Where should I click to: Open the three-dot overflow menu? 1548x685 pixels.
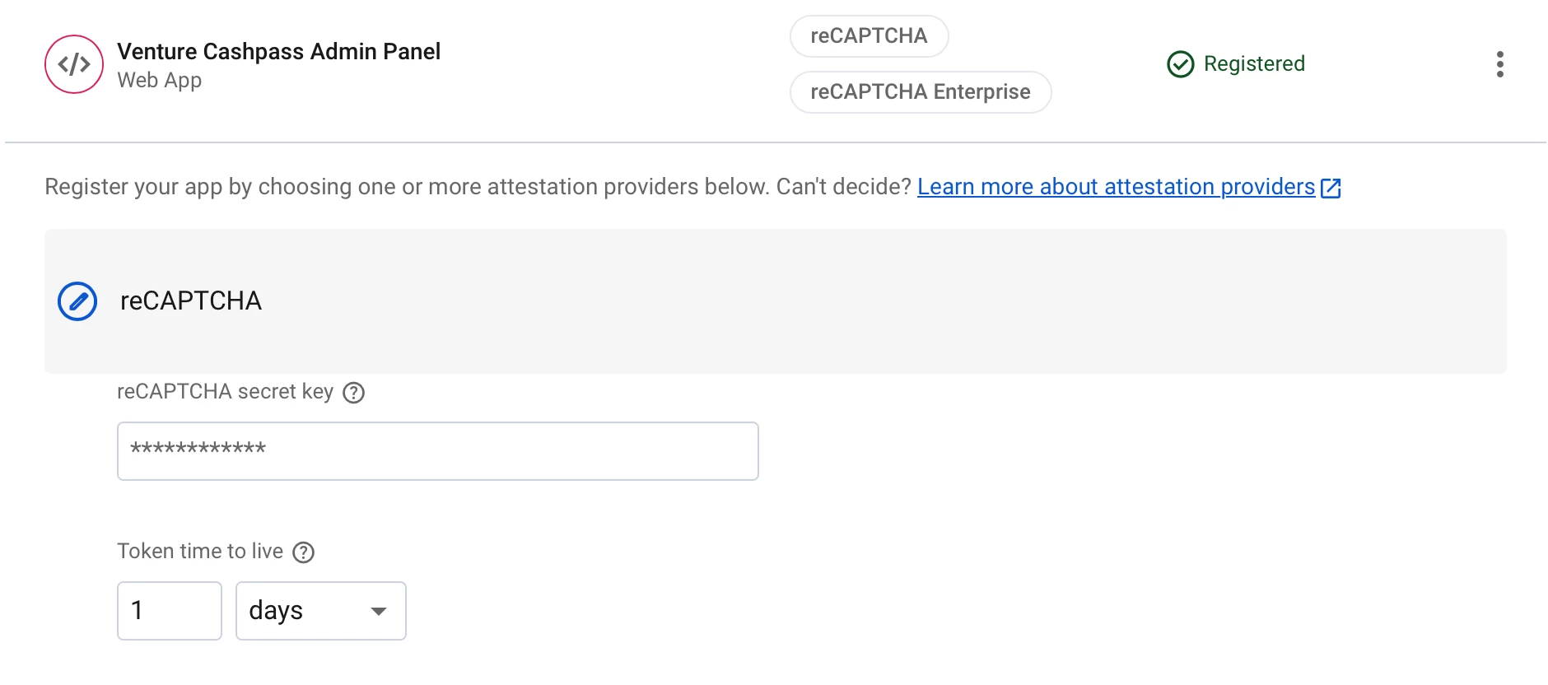pos(1499,64)
